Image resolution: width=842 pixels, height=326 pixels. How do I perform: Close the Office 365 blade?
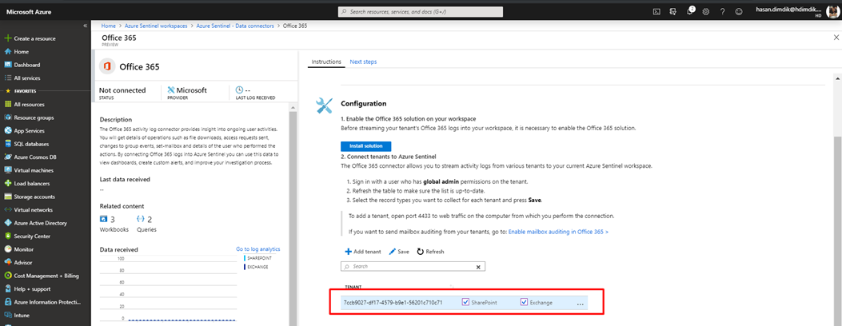coord(836,38)
